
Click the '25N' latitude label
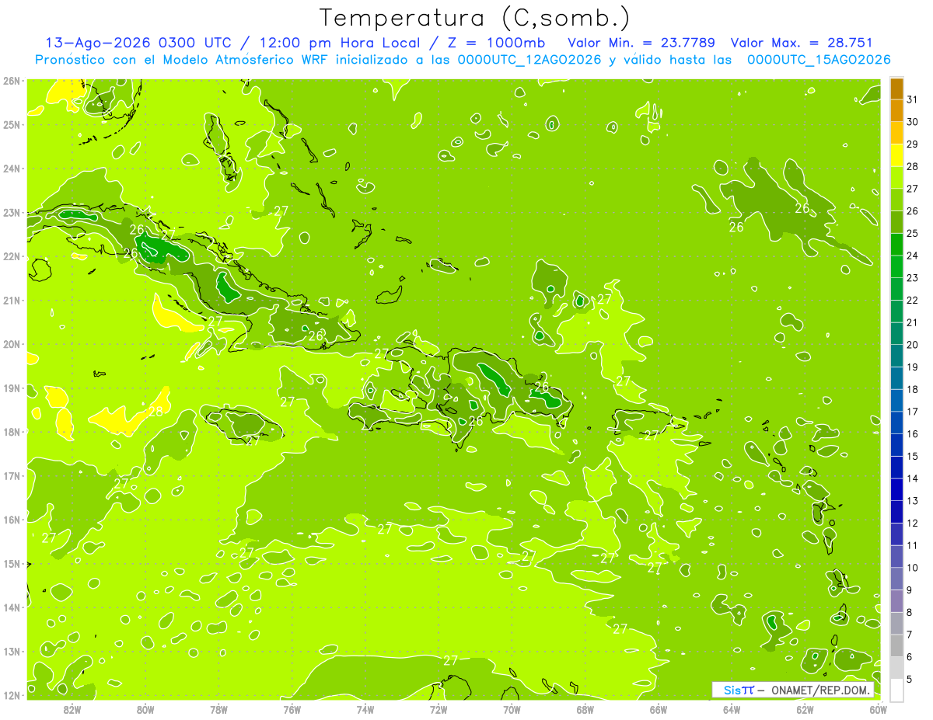(12, 124)
